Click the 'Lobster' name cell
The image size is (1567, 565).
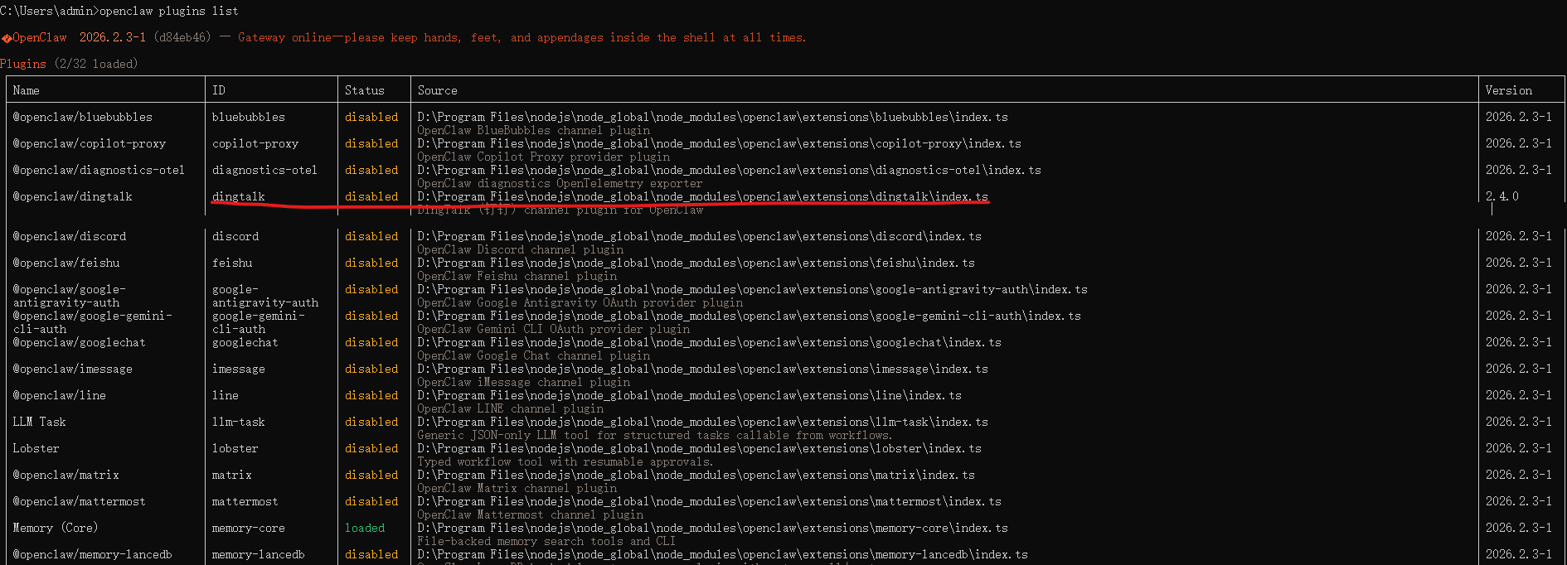point(36,448)
